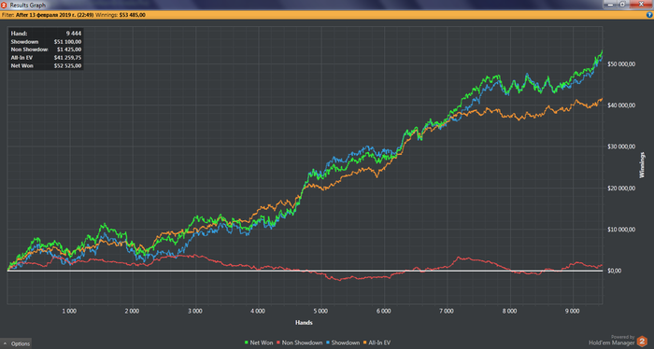The image size is (654, 349).
Task: Toggle the All-In EV legend series
Action: (377, 342)
